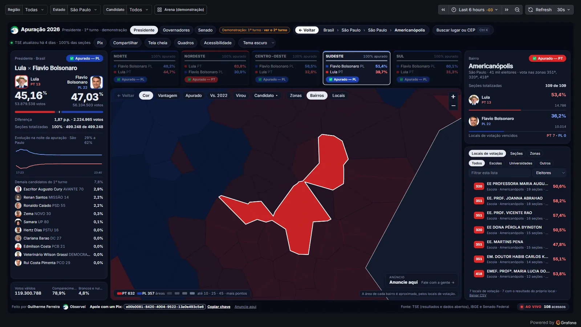
Task: Click the time range forward arrows icon
Action: click(x=507, y=10)
